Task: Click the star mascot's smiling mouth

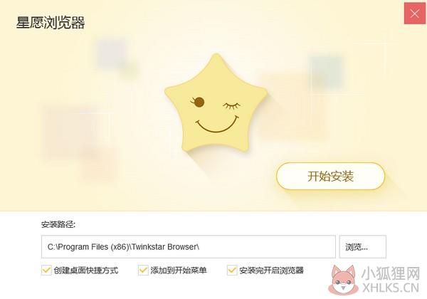Action: (x=217, y=125)
